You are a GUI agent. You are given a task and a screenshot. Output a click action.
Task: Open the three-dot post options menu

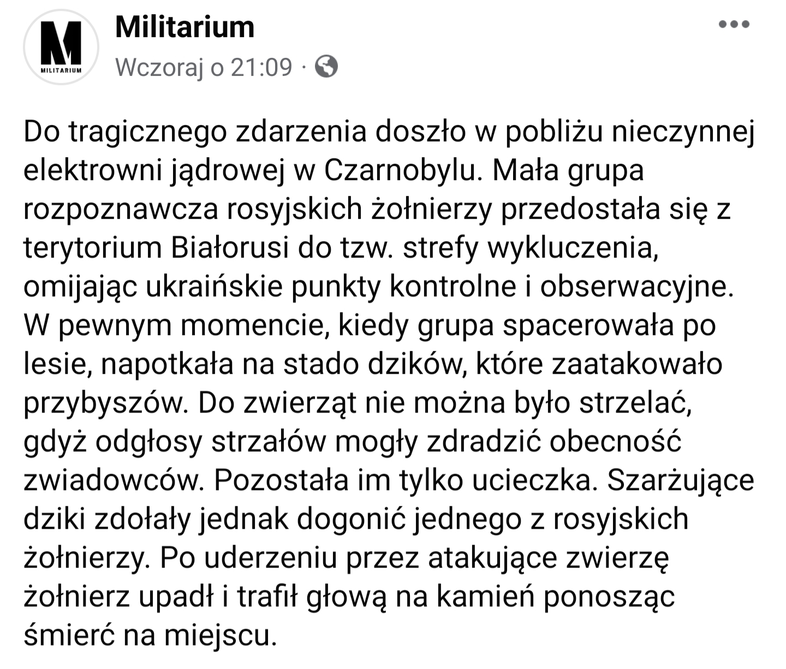click(734, 24)
